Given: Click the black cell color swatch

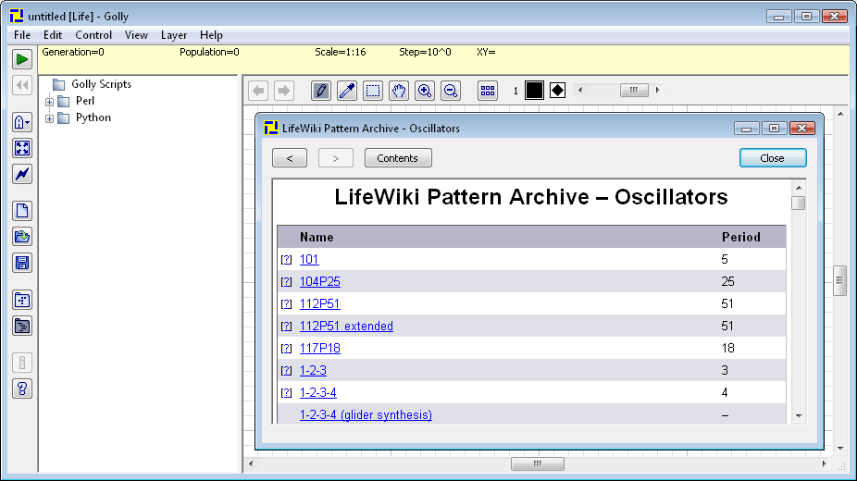Looking at the screenshot, I should 534,90.
